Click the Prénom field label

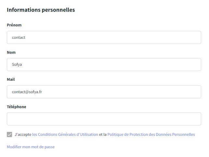pyautogui.click(x=14, y=25)
